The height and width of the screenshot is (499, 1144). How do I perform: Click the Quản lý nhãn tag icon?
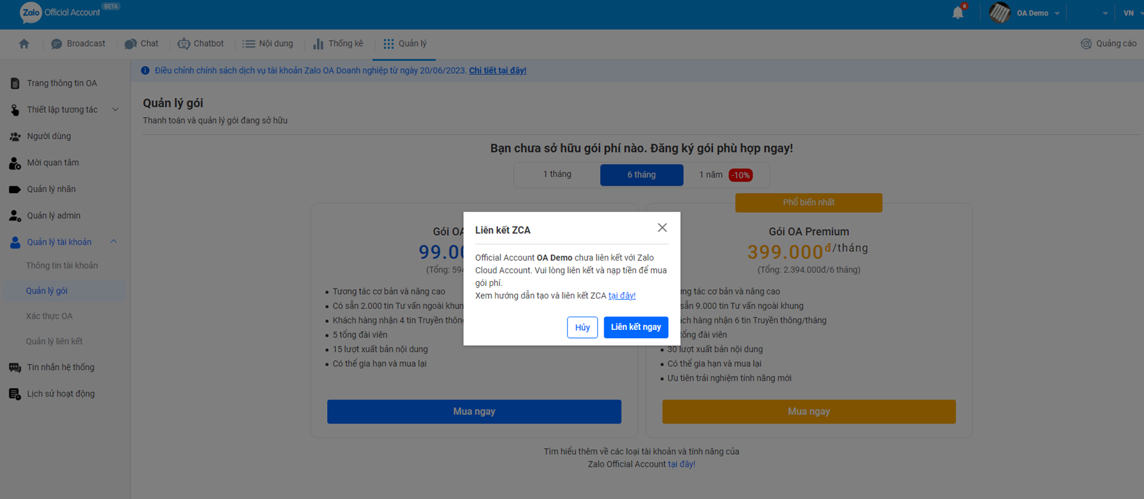pos(15,189)
